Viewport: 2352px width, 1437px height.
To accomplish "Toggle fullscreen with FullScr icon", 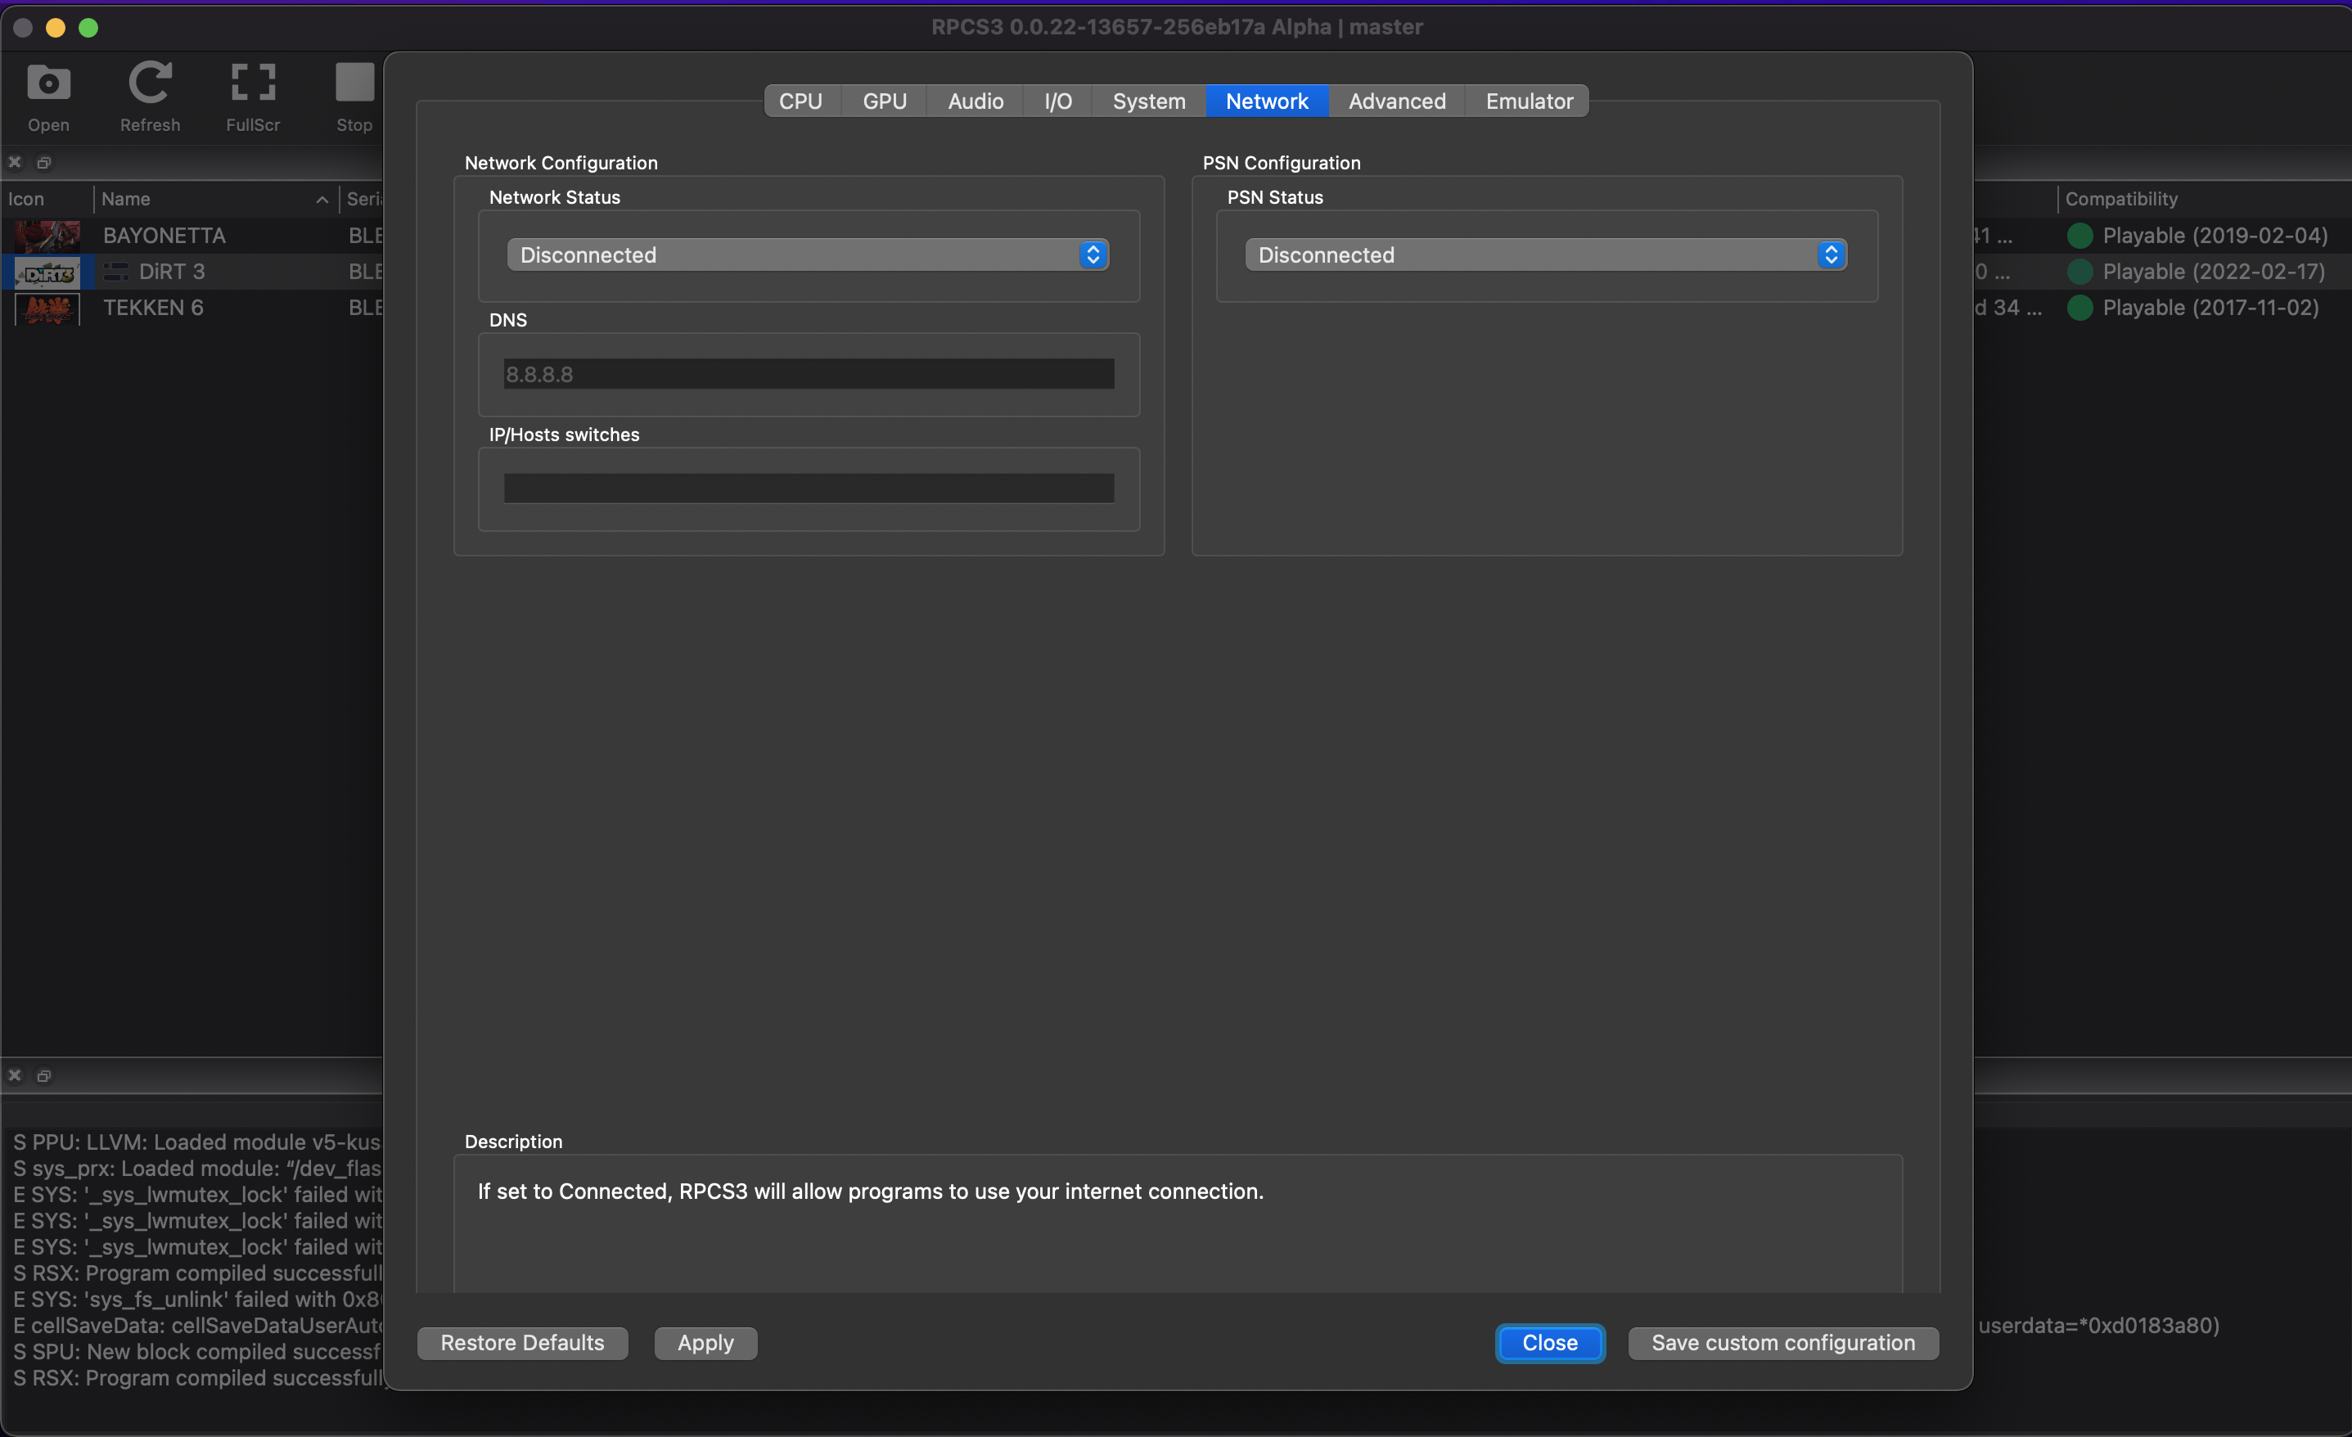I will (253, 96).
